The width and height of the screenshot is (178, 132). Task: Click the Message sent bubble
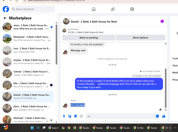(78, 51)
